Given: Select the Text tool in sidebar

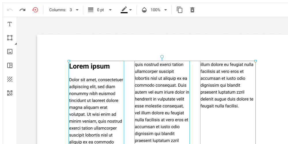Looking at the screenshot, I should click(x=10, y=24).
